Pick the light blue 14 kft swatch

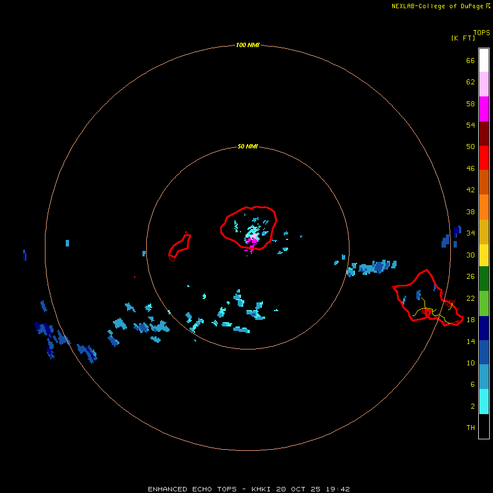tap(484, 377)
